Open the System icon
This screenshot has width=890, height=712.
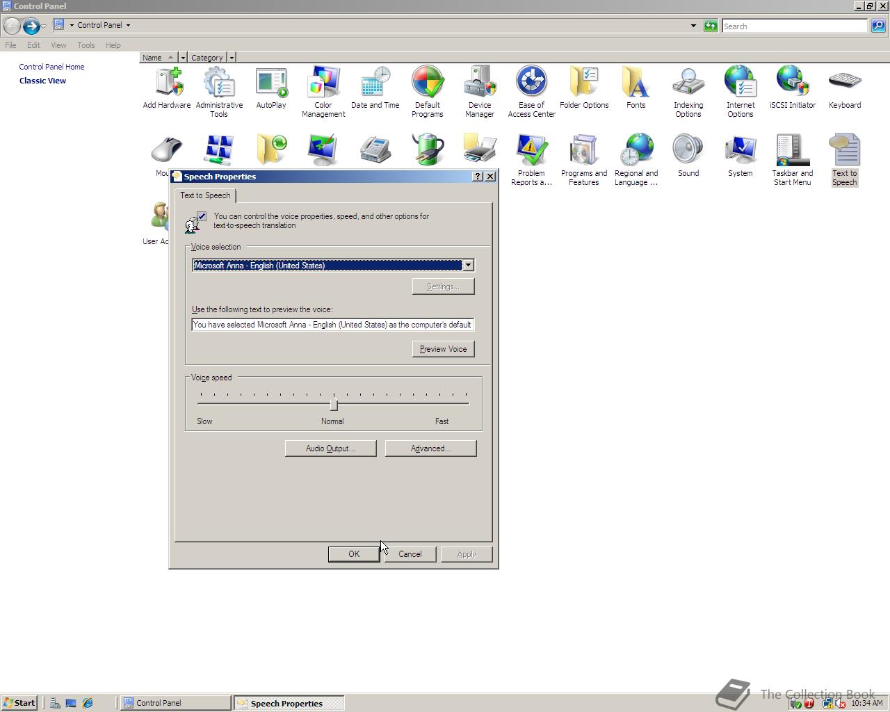point(741,156)
